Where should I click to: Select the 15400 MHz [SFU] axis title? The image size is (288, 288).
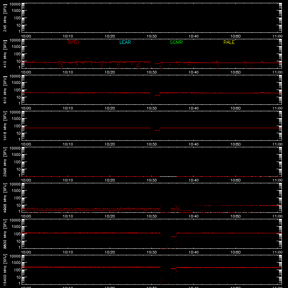(x=5, y=270)
